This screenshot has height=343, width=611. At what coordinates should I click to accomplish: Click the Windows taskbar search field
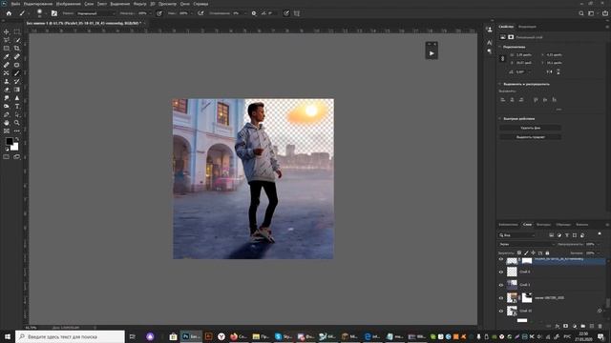[70, 336]
